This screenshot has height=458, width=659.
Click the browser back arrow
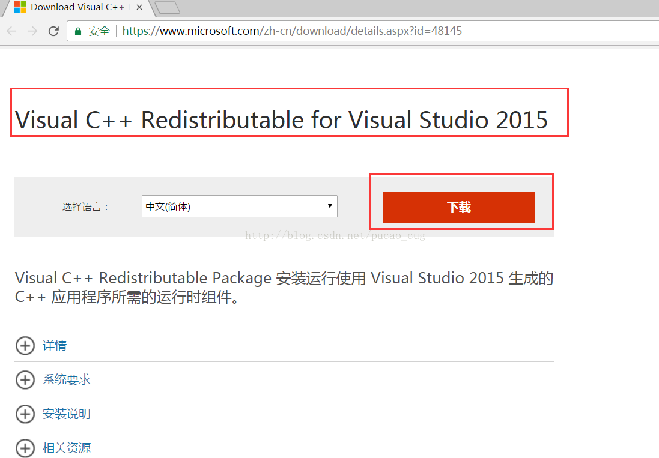pyautogui.click(x=11, y=31)
